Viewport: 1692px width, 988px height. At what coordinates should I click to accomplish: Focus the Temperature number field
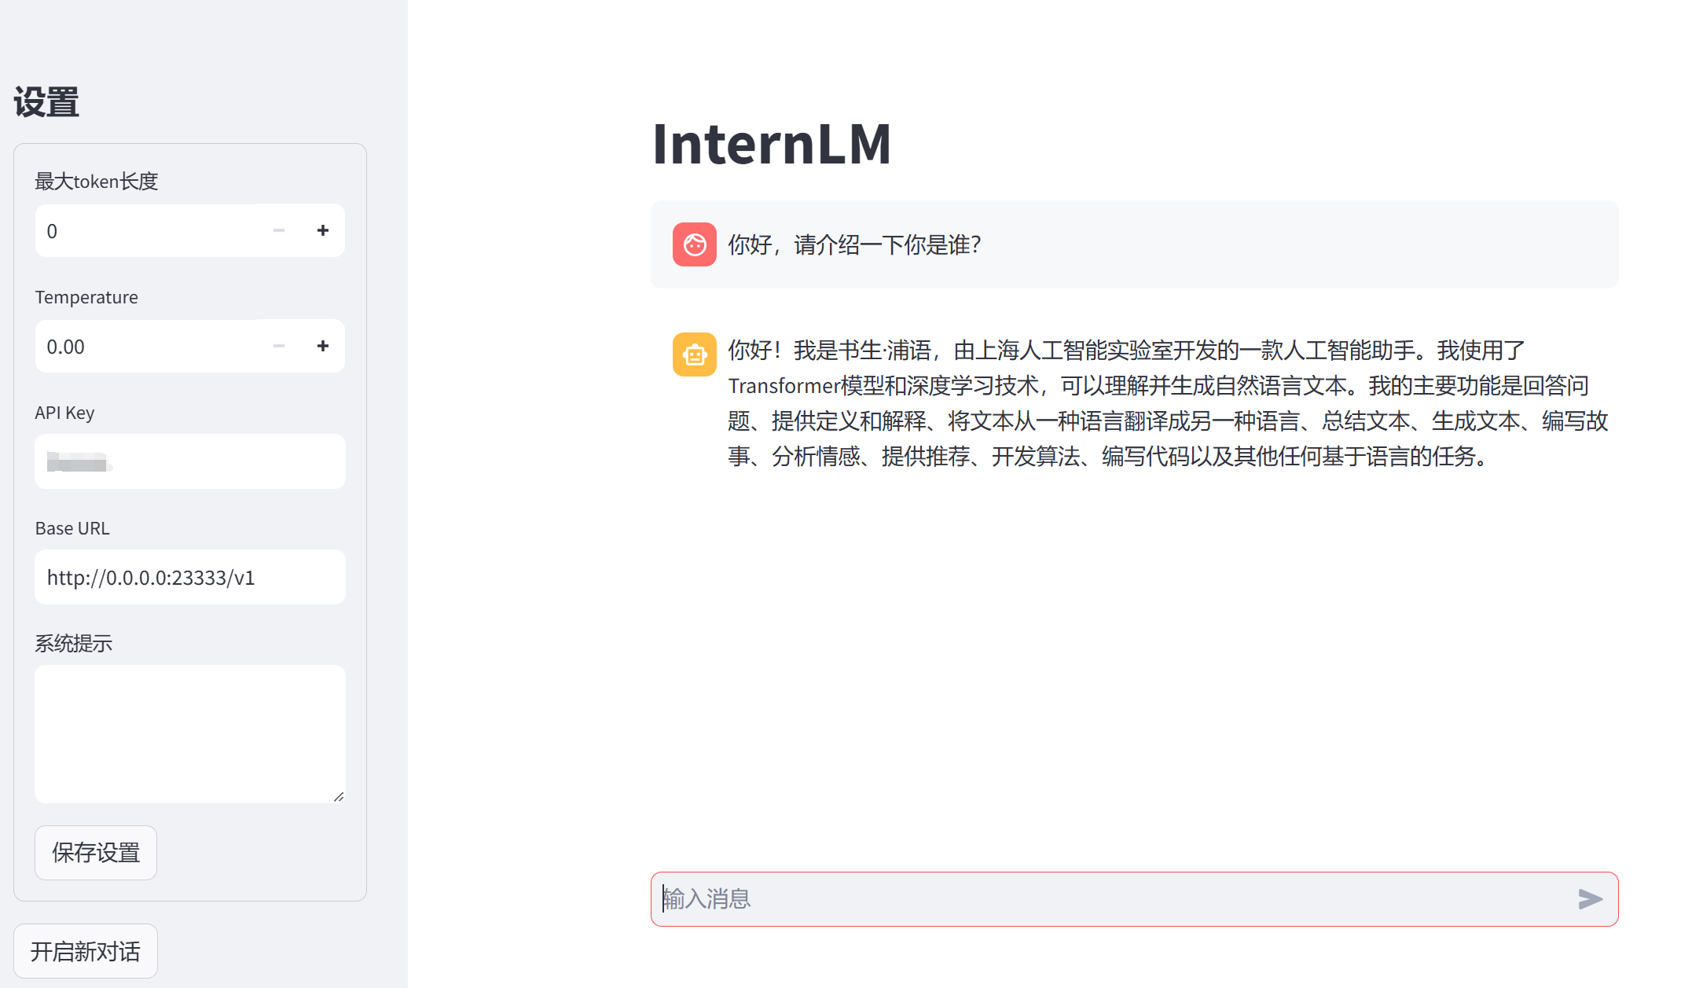pos(146,346)
